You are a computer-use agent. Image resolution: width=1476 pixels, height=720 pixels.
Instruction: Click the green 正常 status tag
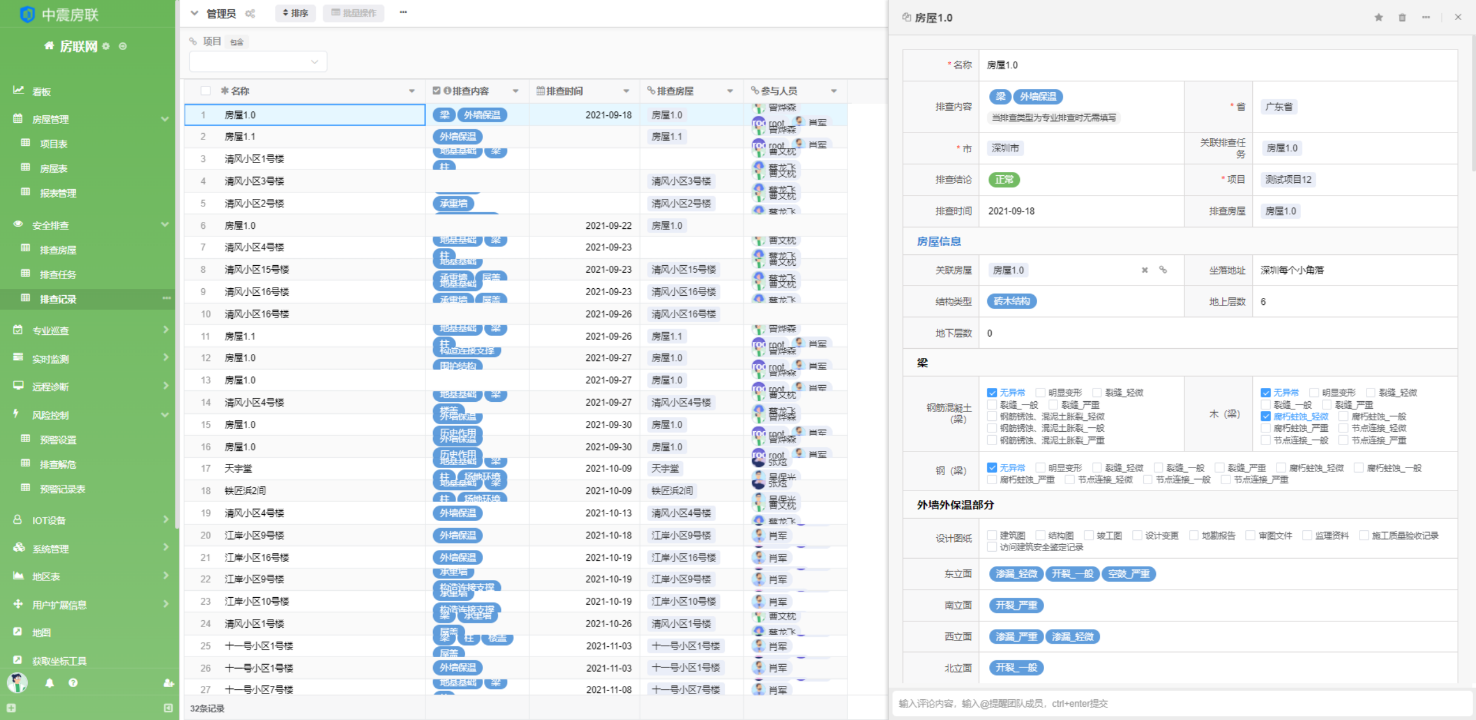[x=1004, y=179]
